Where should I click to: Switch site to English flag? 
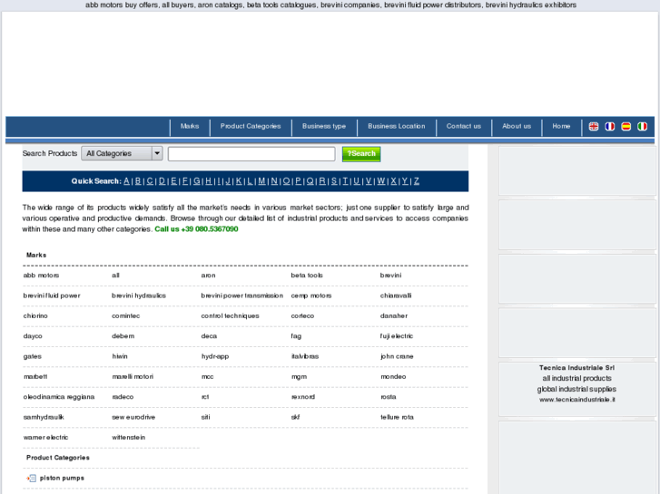(594, 127)
